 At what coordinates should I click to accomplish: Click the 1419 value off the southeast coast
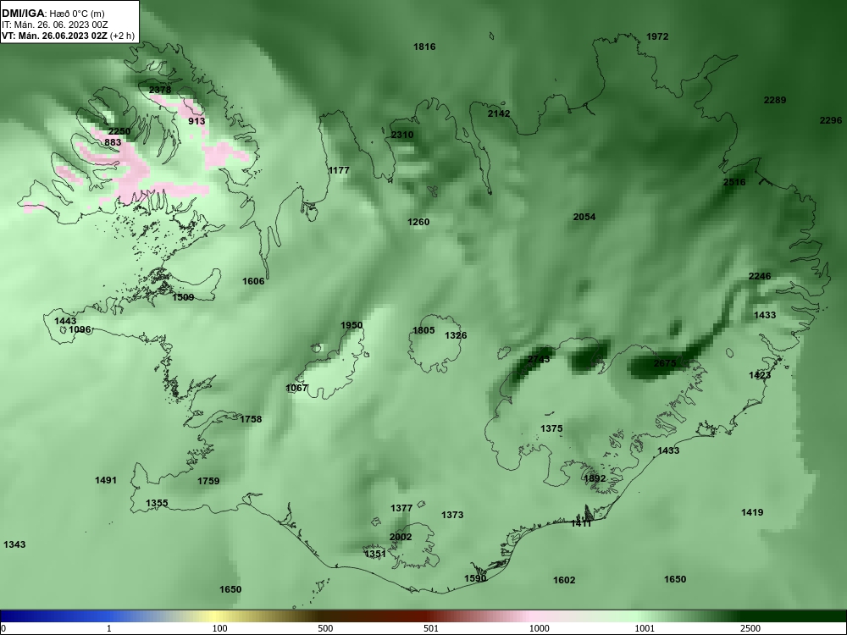(752, 512)
